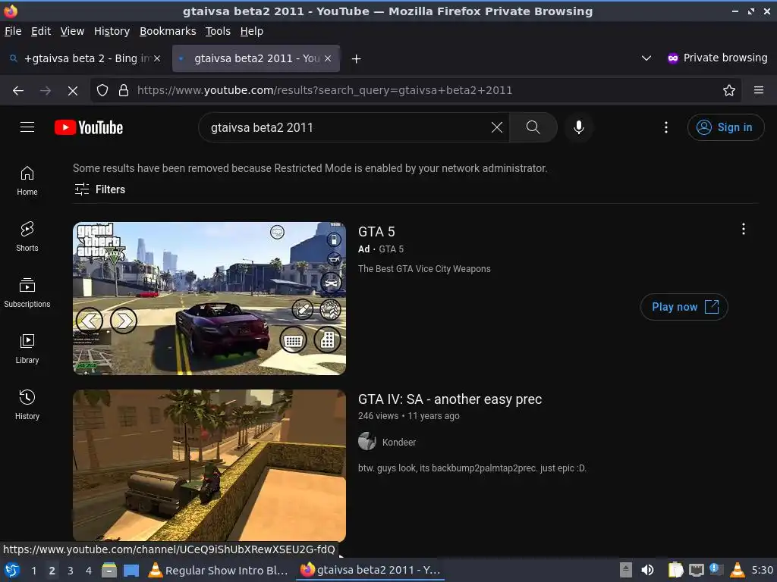Click the YouTube logo
Viewport: 777px width, 582px height.
click(x=89, y=127)
